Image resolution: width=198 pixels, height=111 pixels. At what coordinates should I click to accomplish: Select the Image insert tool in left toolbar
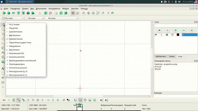3,78
